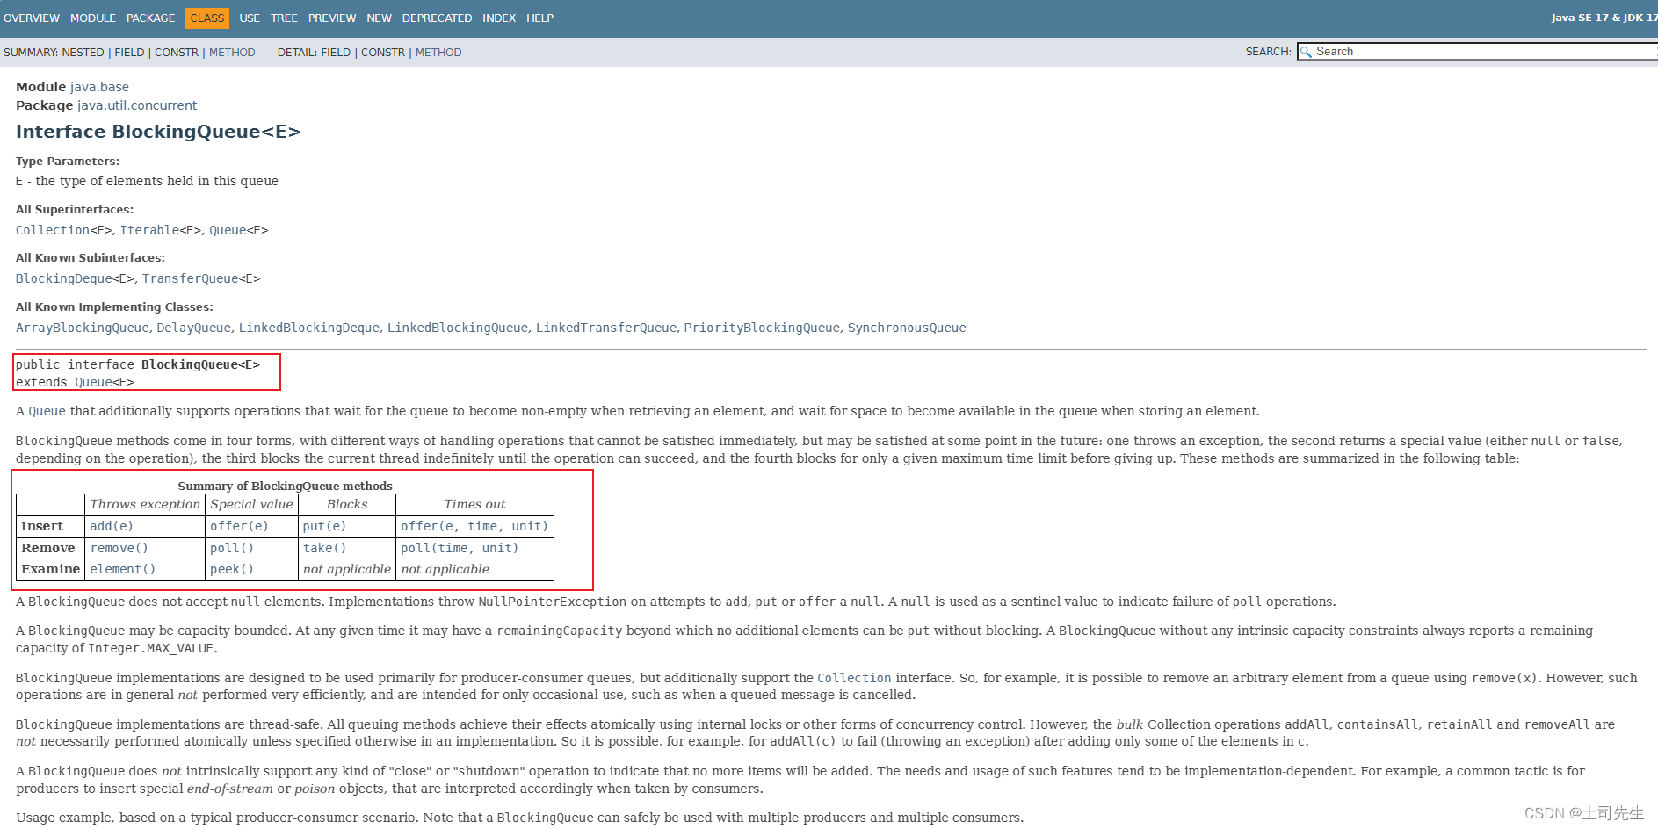The width and height of the screenshot is (1658, 829).
Task: Open the DEPRECATED list
Action: click(x=437, y=18)
